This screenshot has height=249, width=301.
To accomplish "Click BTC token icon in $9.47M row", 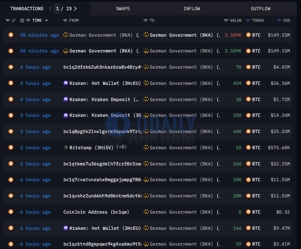I will point(248,228).
